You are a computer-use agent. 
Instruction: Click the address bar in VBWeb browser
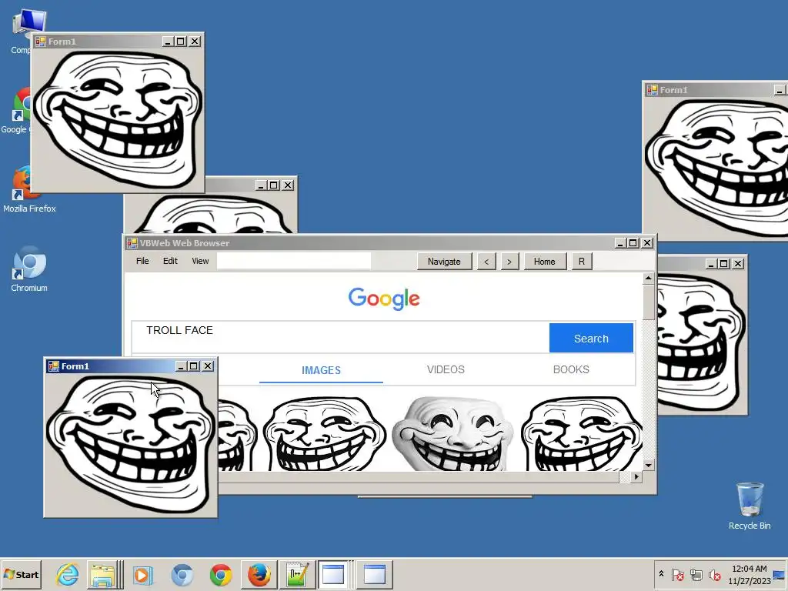(x=294, y=261)
